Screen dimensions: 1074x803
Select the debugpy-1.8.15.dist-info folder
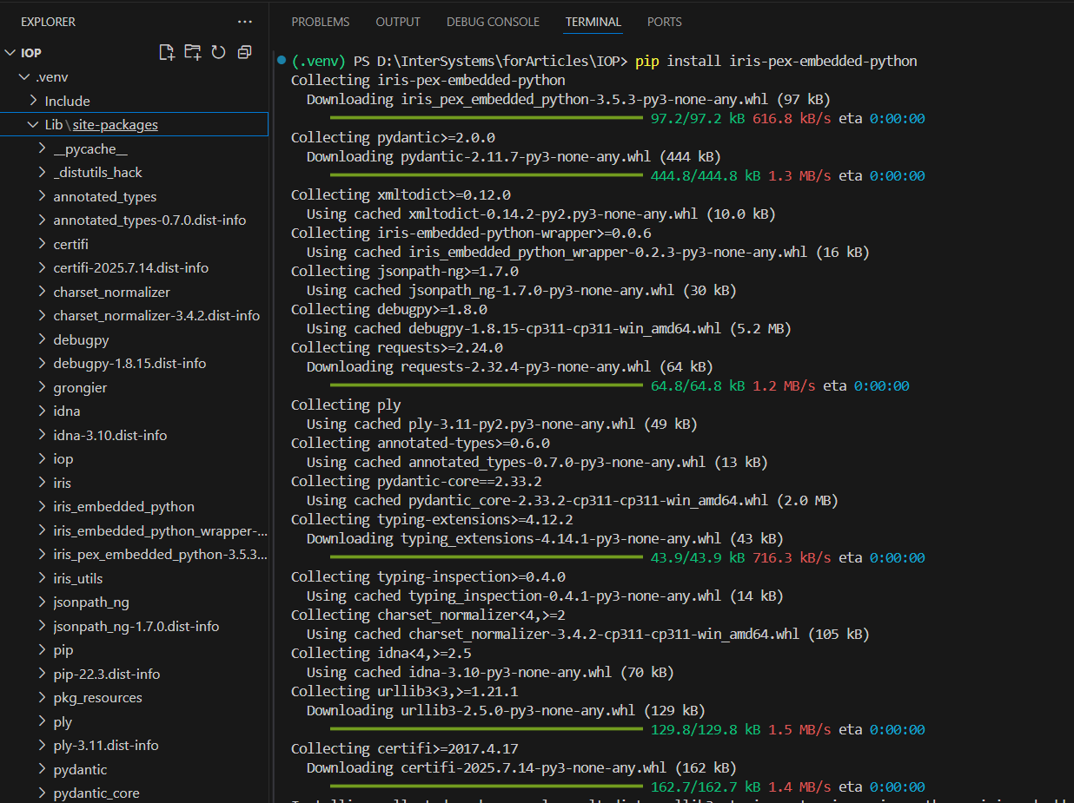pyautogui.click(x=129, y=364)
